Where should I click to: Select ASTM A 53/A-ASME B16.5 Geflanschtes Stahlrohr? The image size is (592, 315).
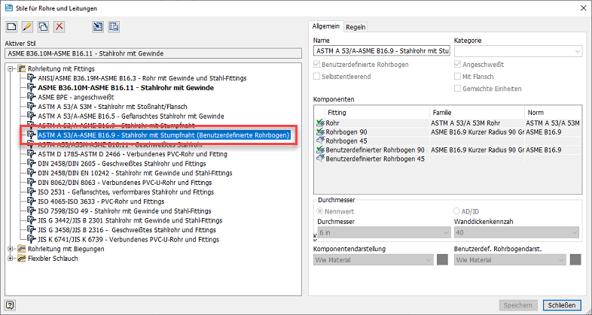coord(131,116)
